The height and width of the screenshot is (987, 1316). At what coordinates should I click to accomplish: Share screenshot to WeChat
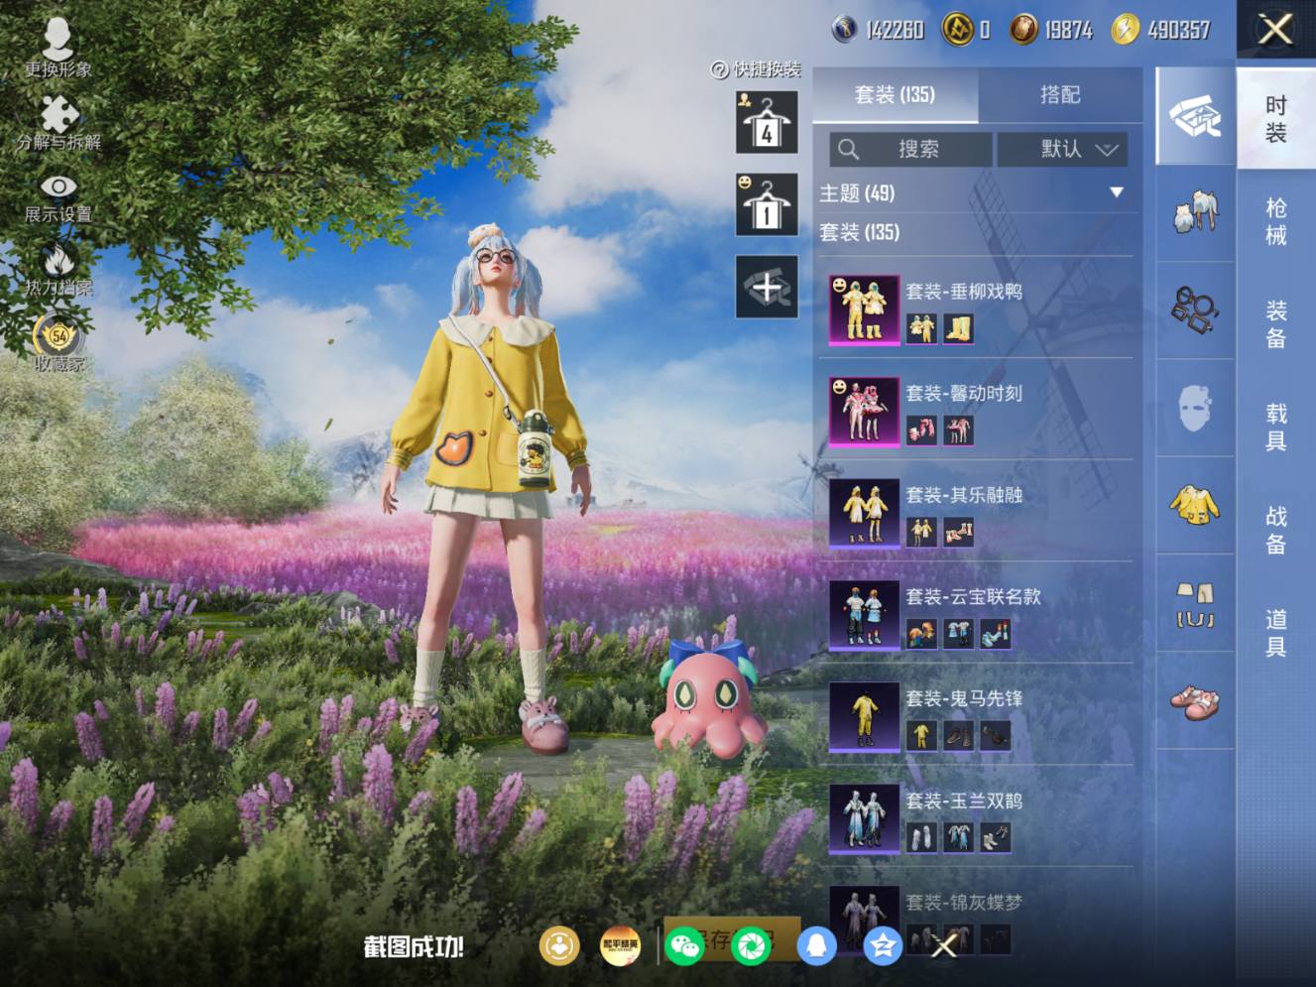tap(685, 946)
